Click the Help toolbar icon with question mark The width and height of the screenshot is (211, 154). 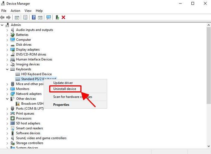pyautogui.click(x=34, y=17)
